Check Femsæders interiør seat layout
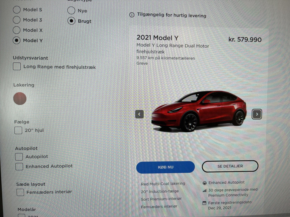The image size is (290, 217). pos(20,192)
